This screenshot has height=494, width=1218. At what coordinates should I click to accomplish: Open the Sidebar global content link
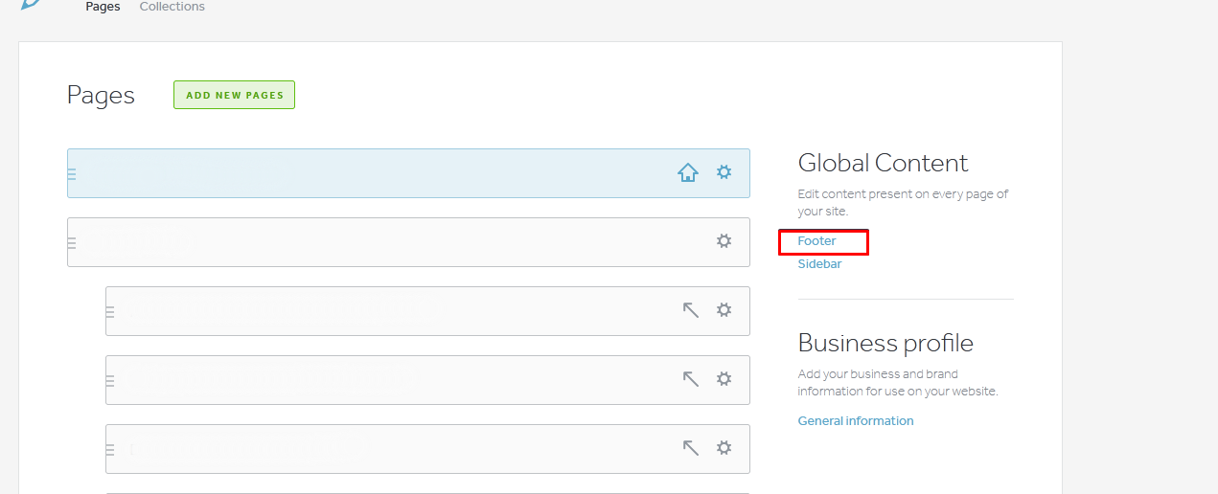click(819, 264)
